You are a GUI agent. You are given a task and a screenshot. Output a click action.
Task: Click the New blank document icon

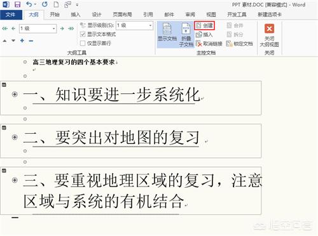[x=56, y=4]
